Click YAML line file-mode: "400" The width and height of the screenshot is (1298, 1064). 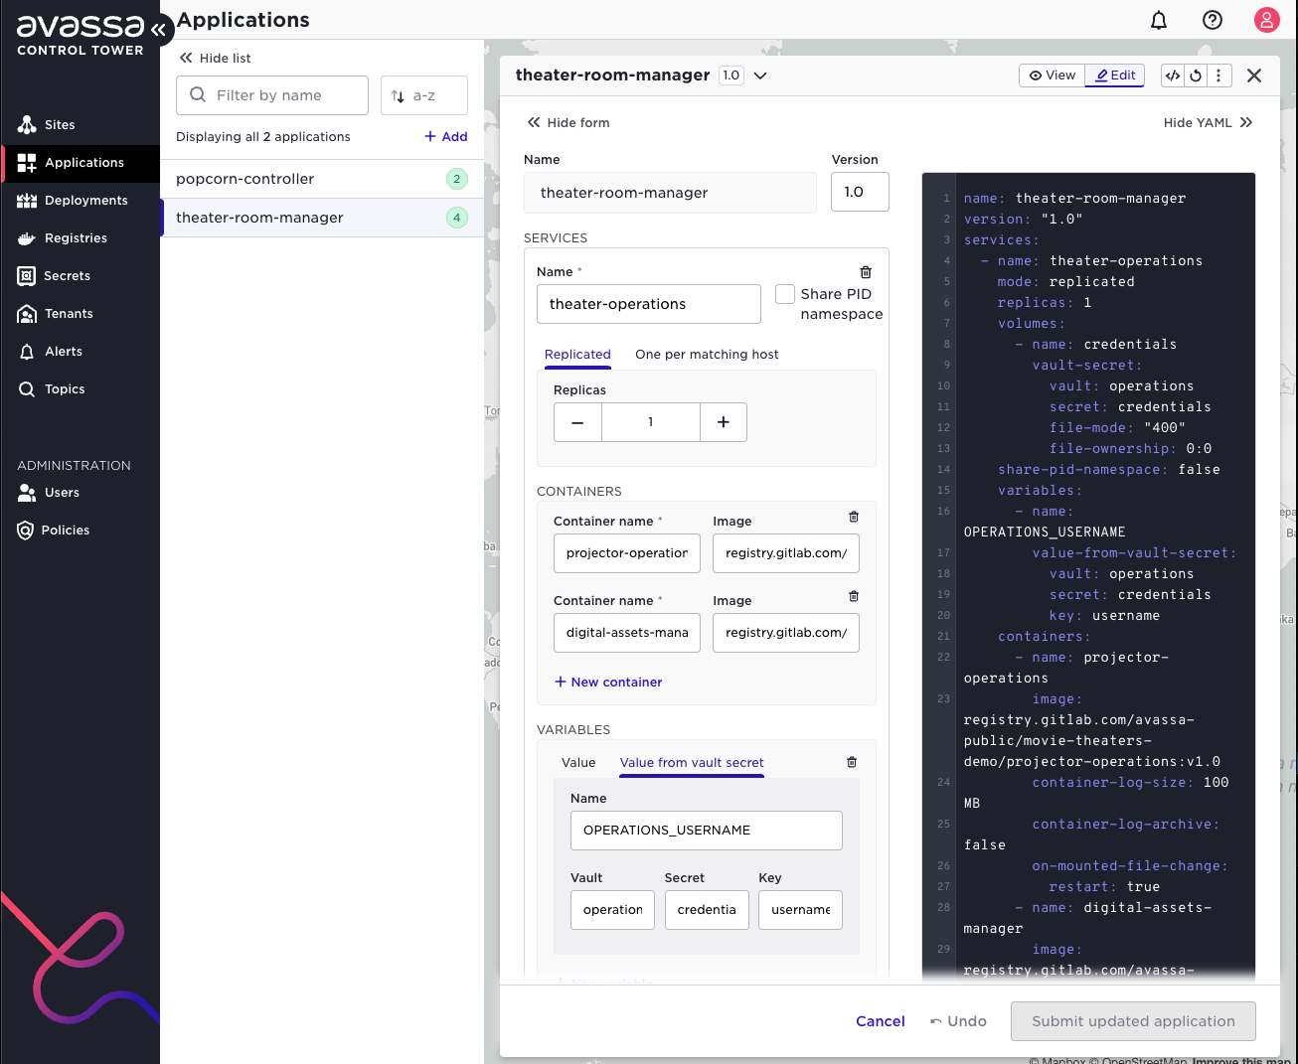coord(1117,428)
